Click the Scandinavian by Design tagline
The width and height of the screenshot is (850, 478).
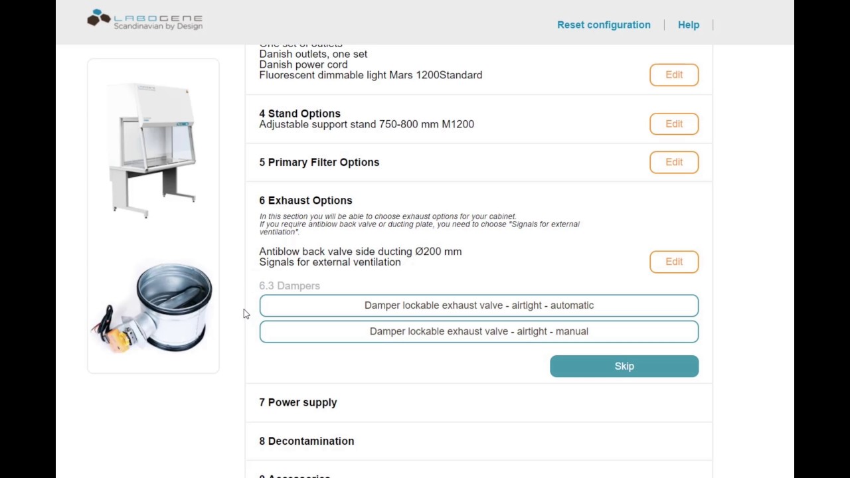(x=158, y=27)
